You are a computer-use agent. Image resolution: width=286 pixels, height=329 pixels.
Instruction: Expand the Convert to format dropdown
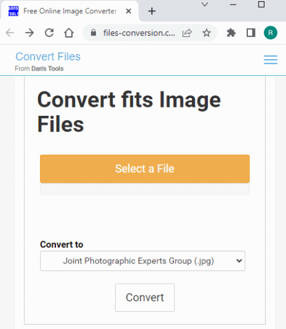tap(142, 261)
